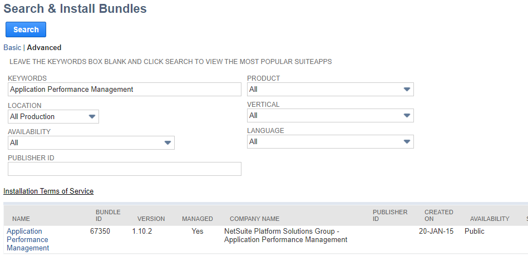528x266 pixels.
Task: Select the bundle ID value 67350
Action: [100, 231]
